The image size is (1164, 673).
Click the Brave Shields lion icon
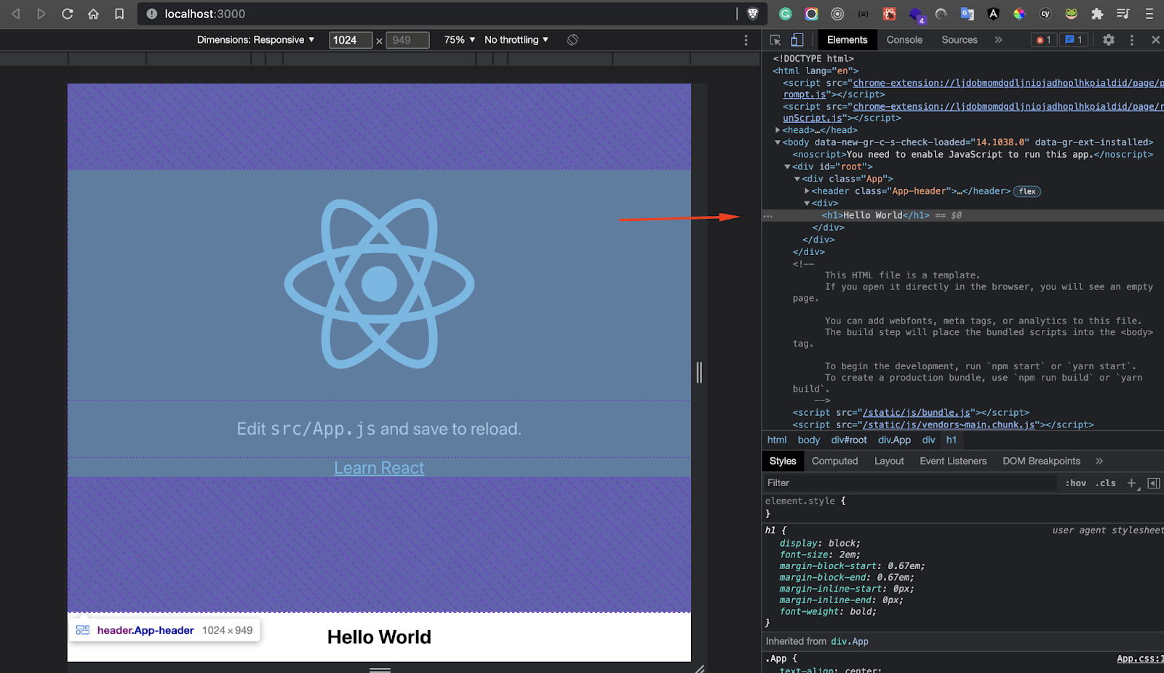pos(753,14)
